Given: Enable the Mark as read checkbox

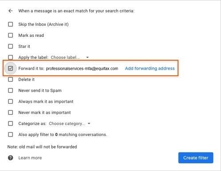Looking at the screenshot, I should pos(11,35).
